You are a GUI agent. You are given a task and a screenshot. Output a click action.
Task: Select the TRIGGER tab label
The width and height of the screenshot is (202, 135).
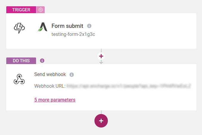click(21, 10)
